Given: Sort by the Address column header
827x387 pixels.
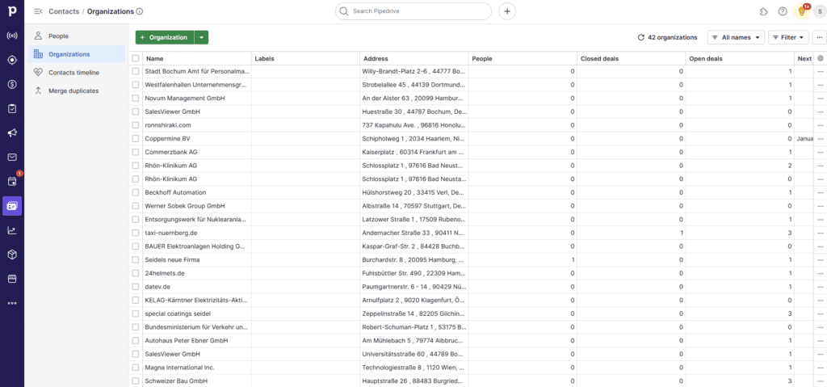Looking at the screenshot, I should (x=414, y=59).
